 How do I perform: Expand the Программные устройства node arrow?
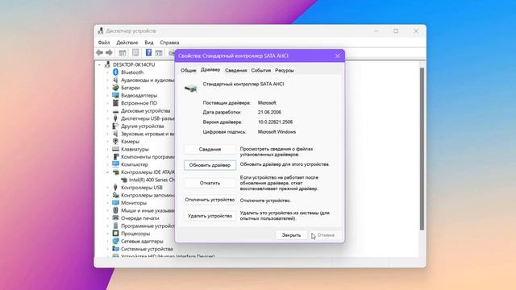coord(107,226)
